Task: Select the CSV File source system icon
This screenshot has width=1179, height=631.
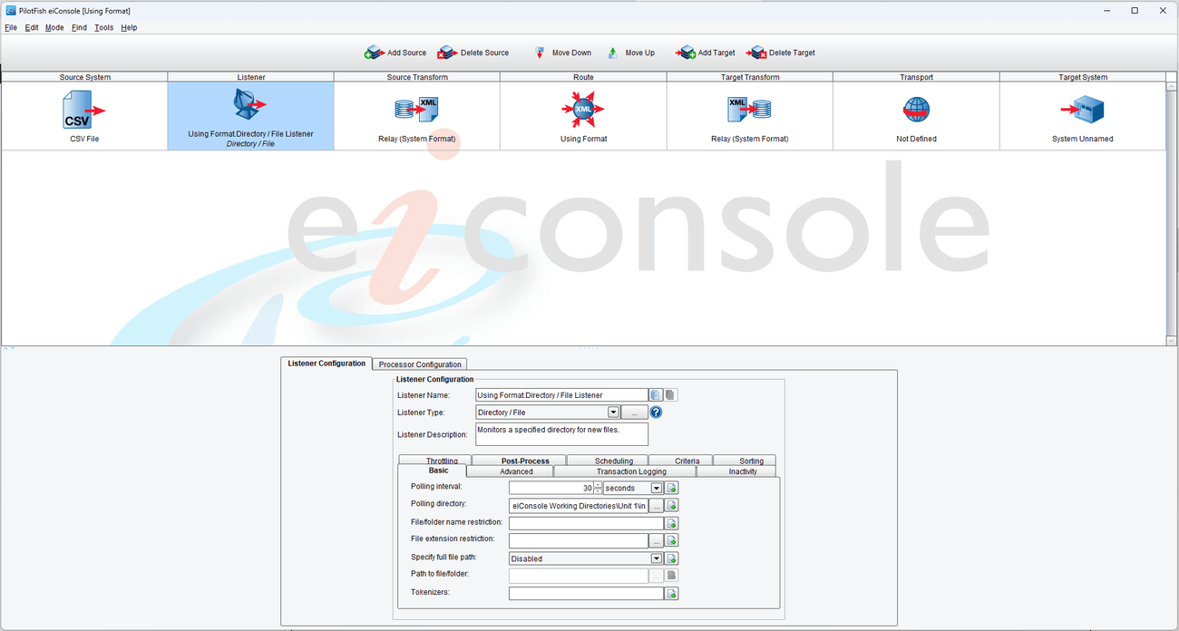Action: [x=84, y=110]
